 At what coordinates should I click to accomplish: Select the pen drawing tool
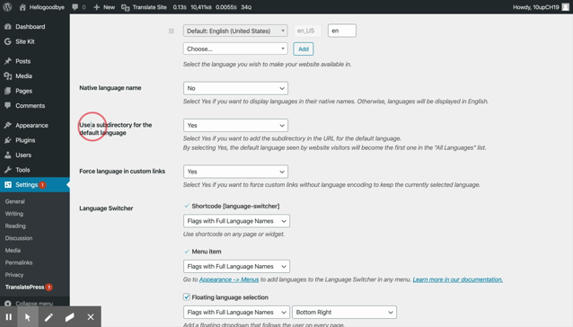[48, 317]
